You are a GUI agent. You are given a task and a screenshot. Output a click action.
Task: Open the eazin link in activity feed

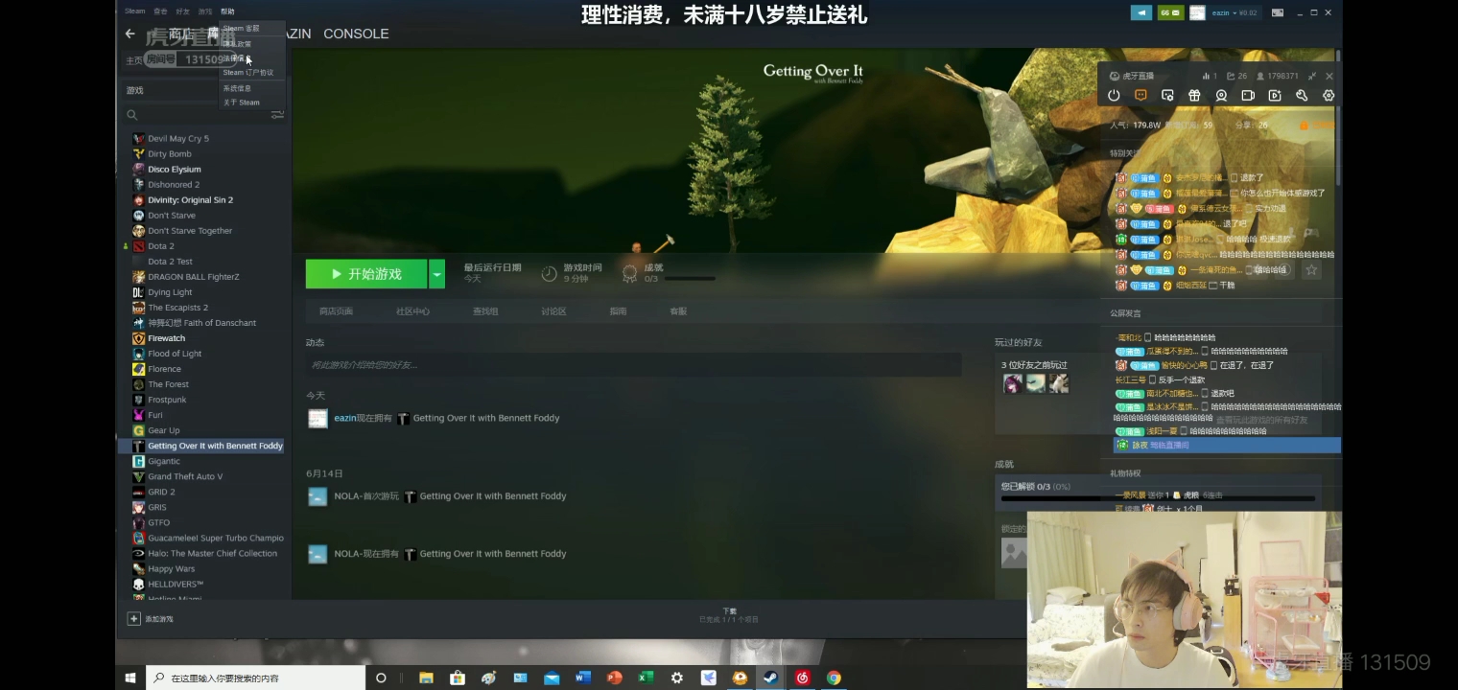(344, 418)
